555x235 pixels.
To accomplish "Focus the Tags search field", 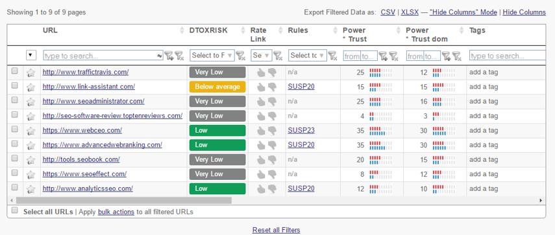I will click(x=507, y=56).
